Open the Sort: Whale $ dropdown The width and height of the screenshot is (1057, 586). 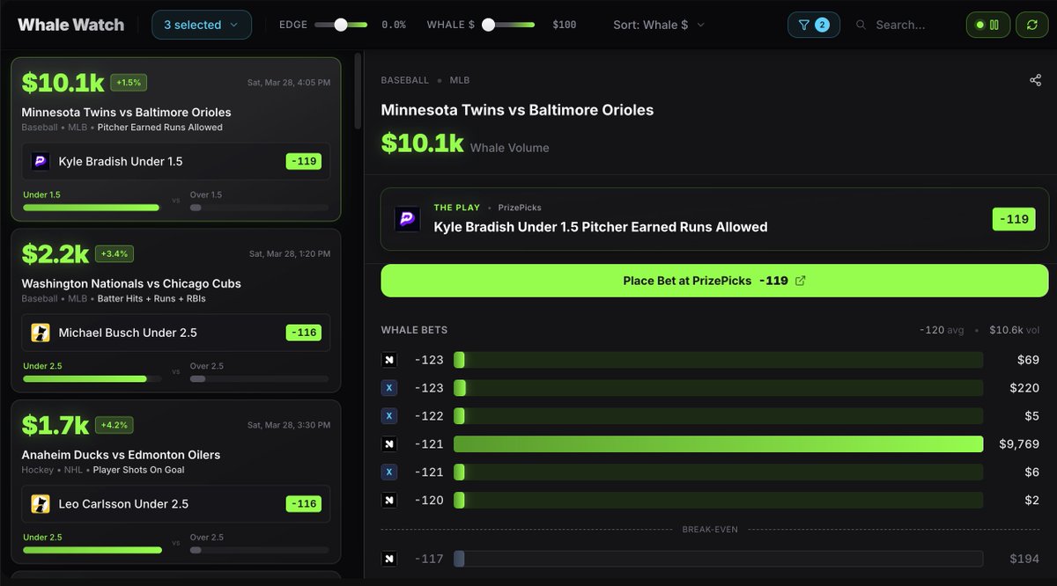(x=659, y=25)
